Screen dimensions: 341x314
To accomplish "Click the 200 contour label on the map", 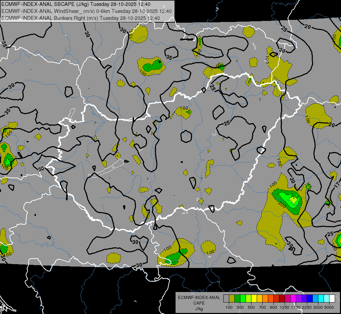I will pos(282,204).
